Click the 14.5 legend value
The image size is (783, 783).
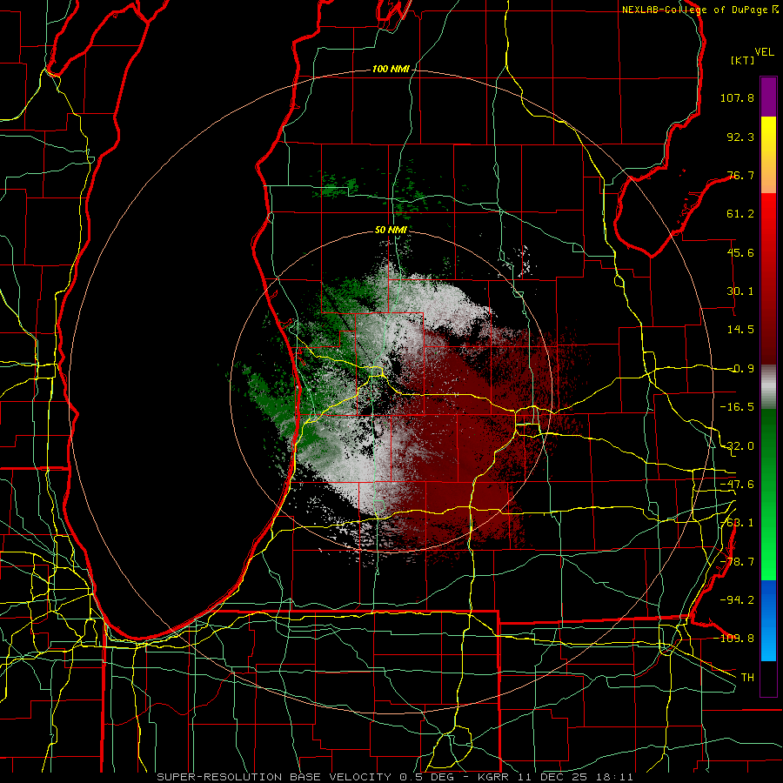tap(740, 330)
